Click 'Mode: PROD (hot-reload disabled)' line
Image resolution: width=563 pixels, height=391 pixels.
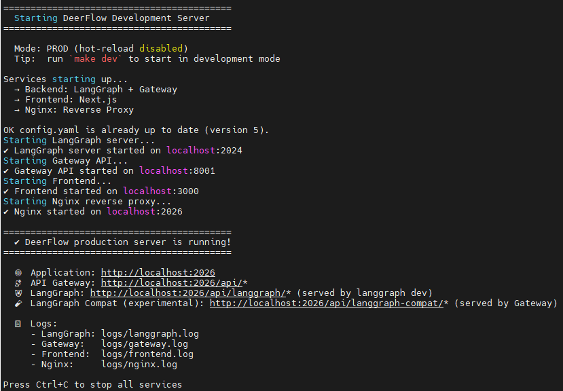click(x=101, y=48)
